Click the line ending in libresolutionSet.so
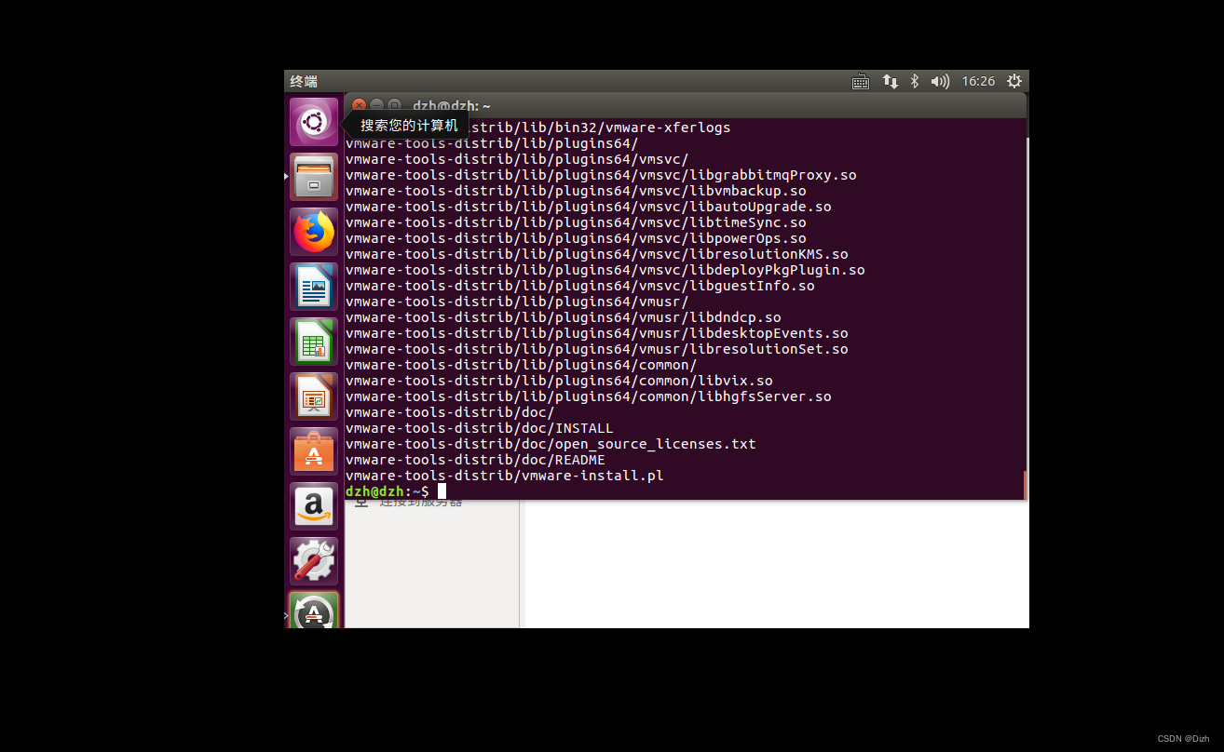Screen dimensions: 1224x752 597,349
